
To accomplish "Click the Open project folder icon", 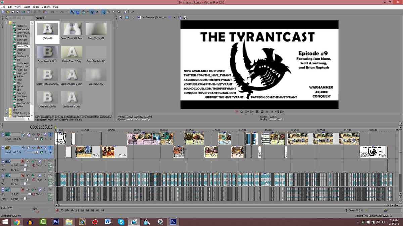I will pos(8,12).
